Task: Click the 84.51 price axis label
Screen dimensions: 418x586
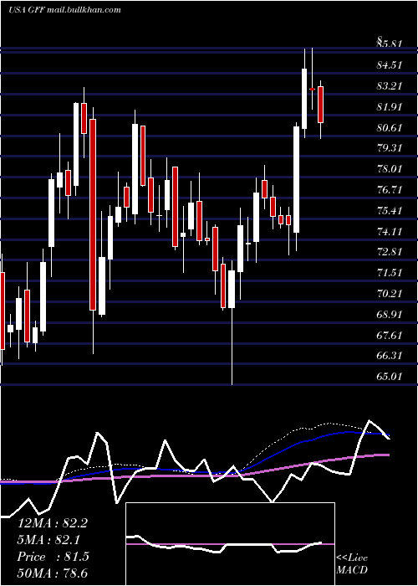Action: [389, 65]
